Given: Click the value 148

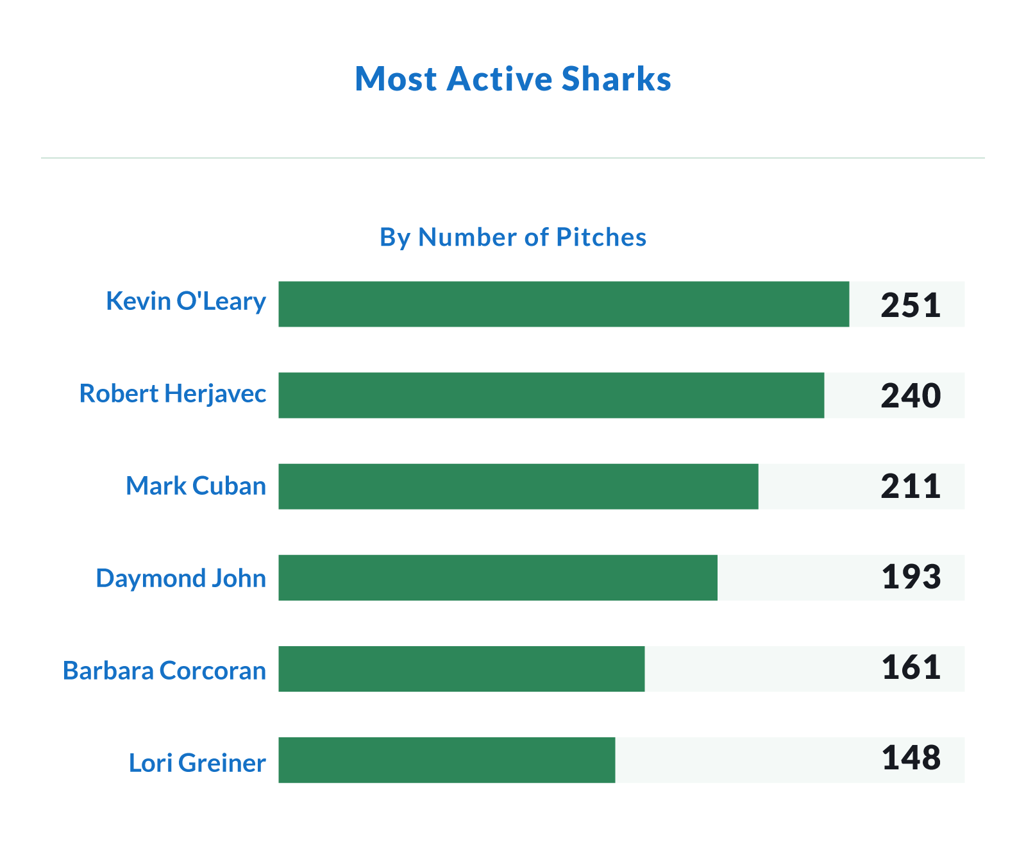Looking at the screenshot, I should tap(911, 758).
